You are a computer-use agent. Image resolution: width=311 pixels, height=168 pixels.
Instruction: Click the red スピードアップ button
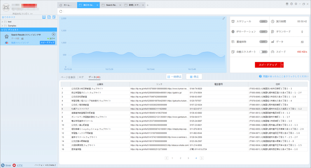[x=268, y=65]
